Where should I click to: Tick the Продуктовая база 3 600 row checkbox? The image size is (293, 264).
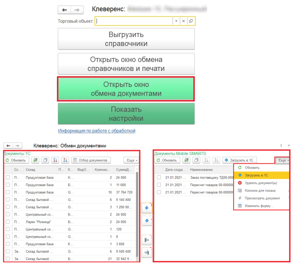[8, 244]
